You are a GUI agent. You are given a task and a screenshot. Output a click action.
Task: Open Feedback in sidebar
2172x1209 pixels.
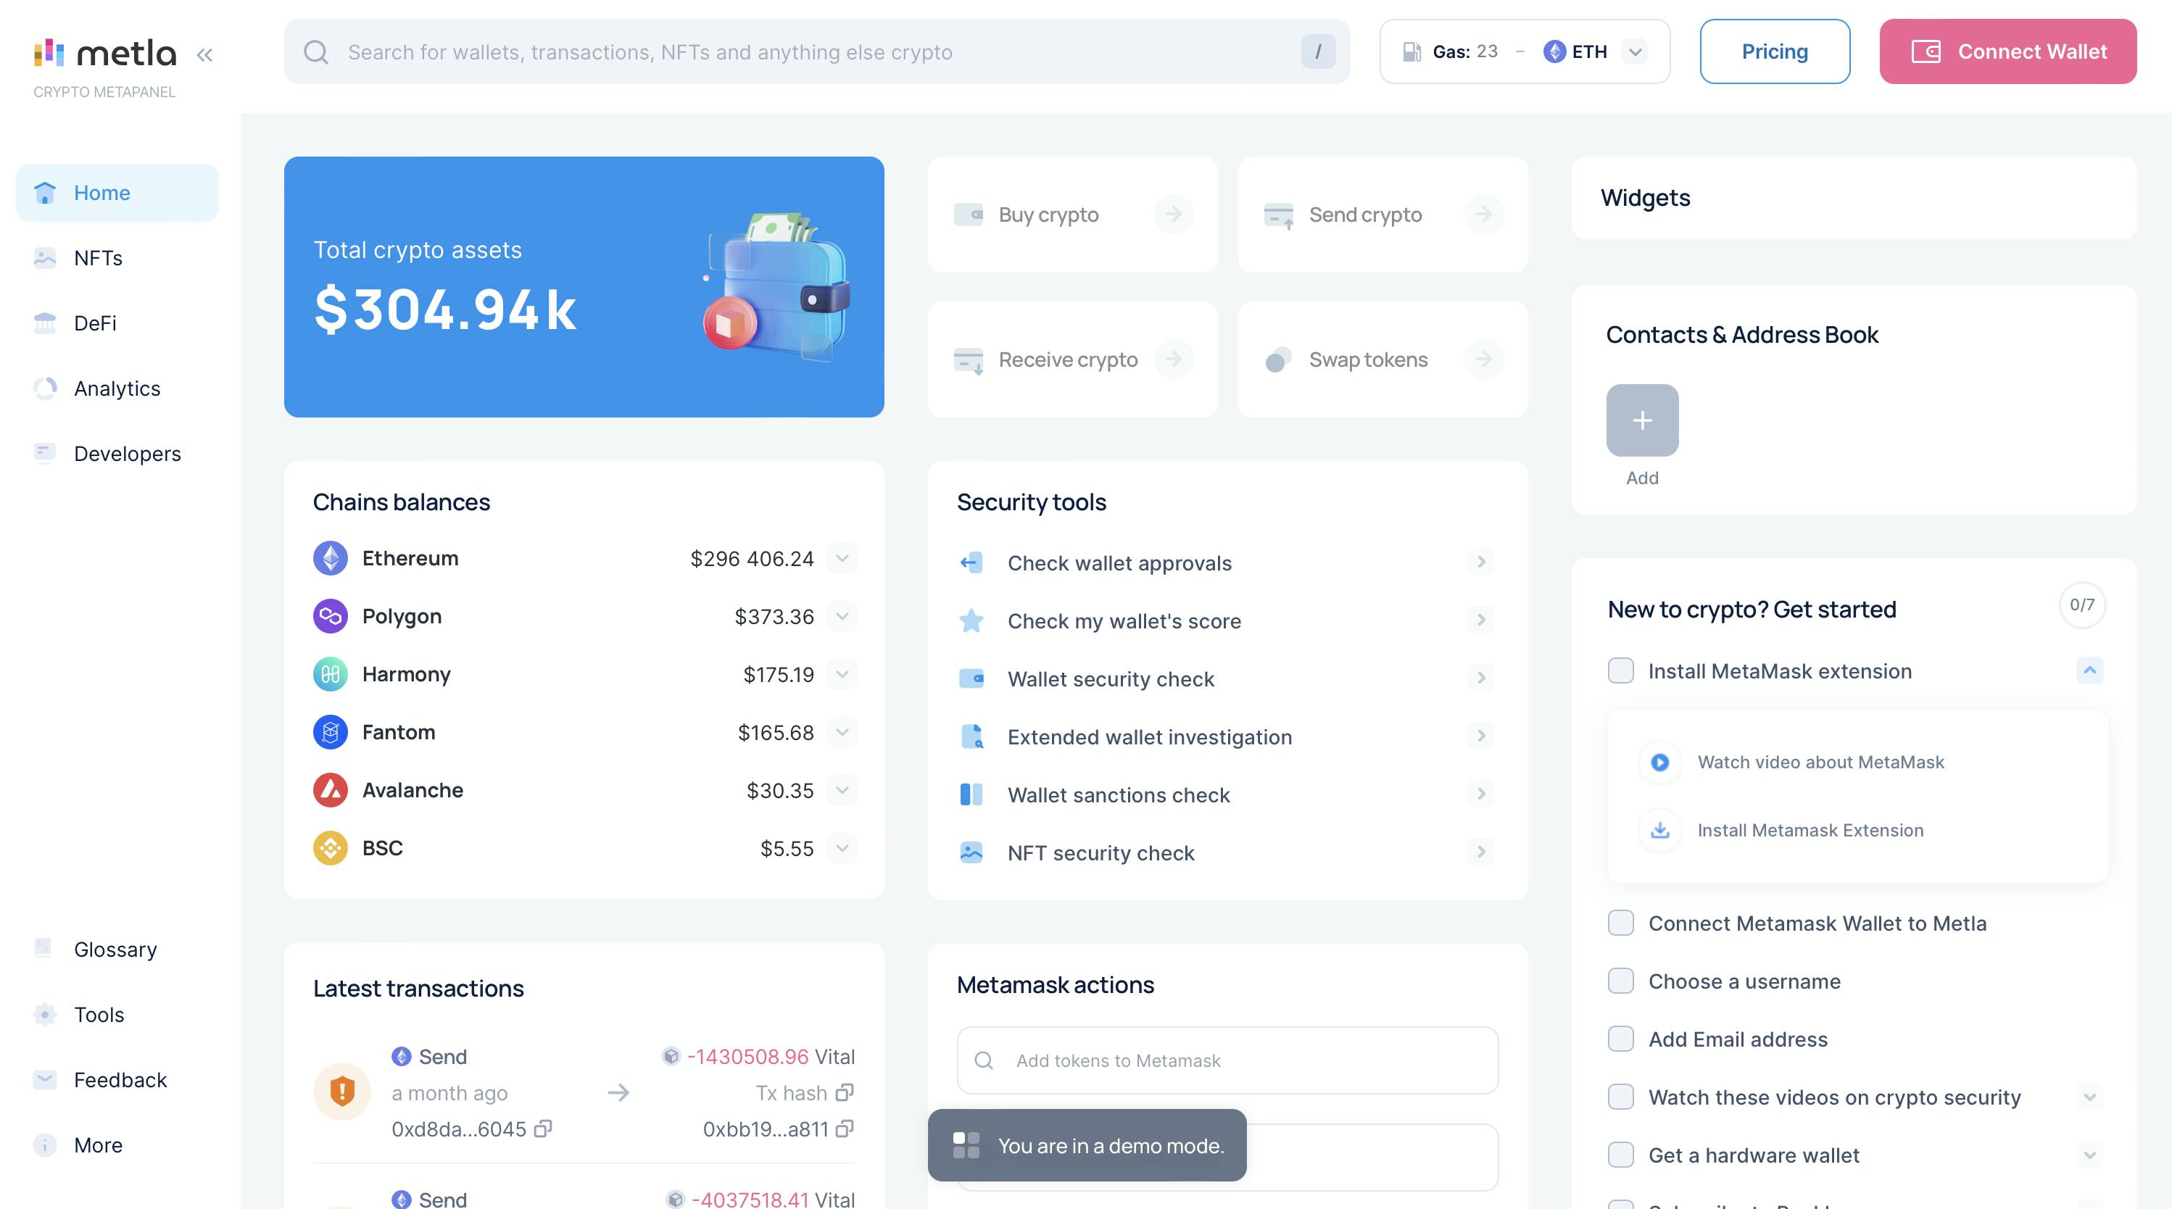117,1080
